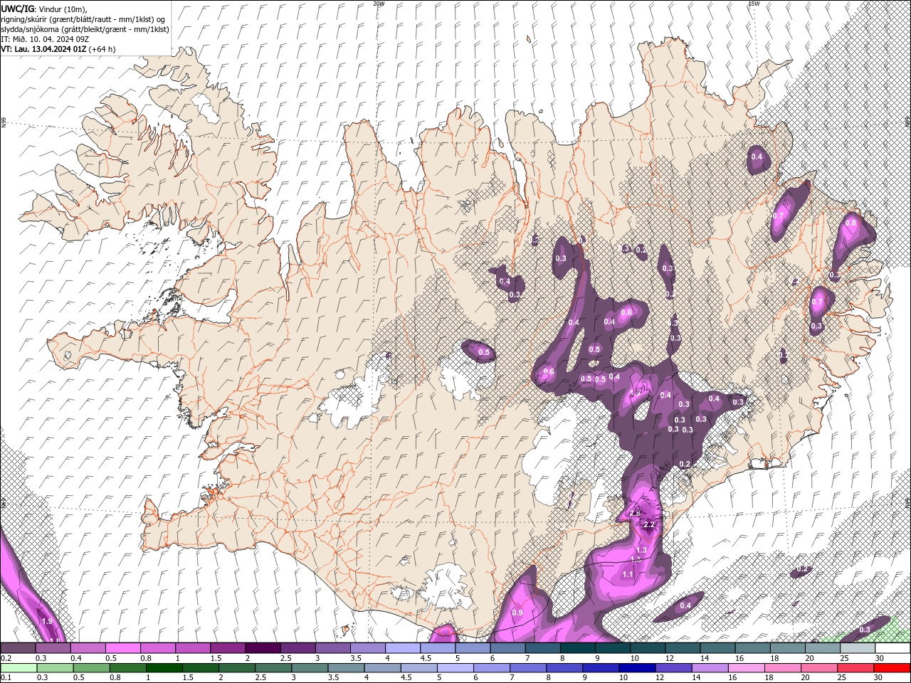Image resolution: width=911 pixels, height=683 pixels.
Task: Select the 1.1 value on the map
Action: pyautogui.click(x=628, y=574)
